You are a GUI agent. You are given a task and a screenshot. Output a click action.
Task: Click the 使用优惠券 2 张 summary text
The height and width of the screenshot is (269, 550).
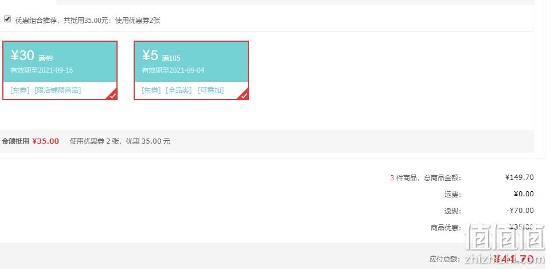click(95, 141)
